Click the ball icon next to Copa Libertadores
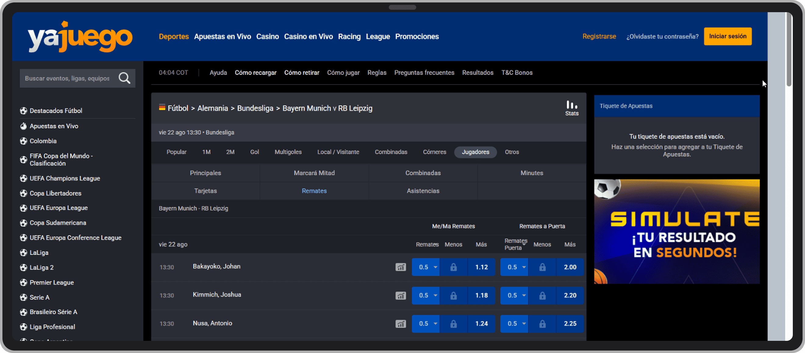This screenshot has height=353, width=805. 23,193
